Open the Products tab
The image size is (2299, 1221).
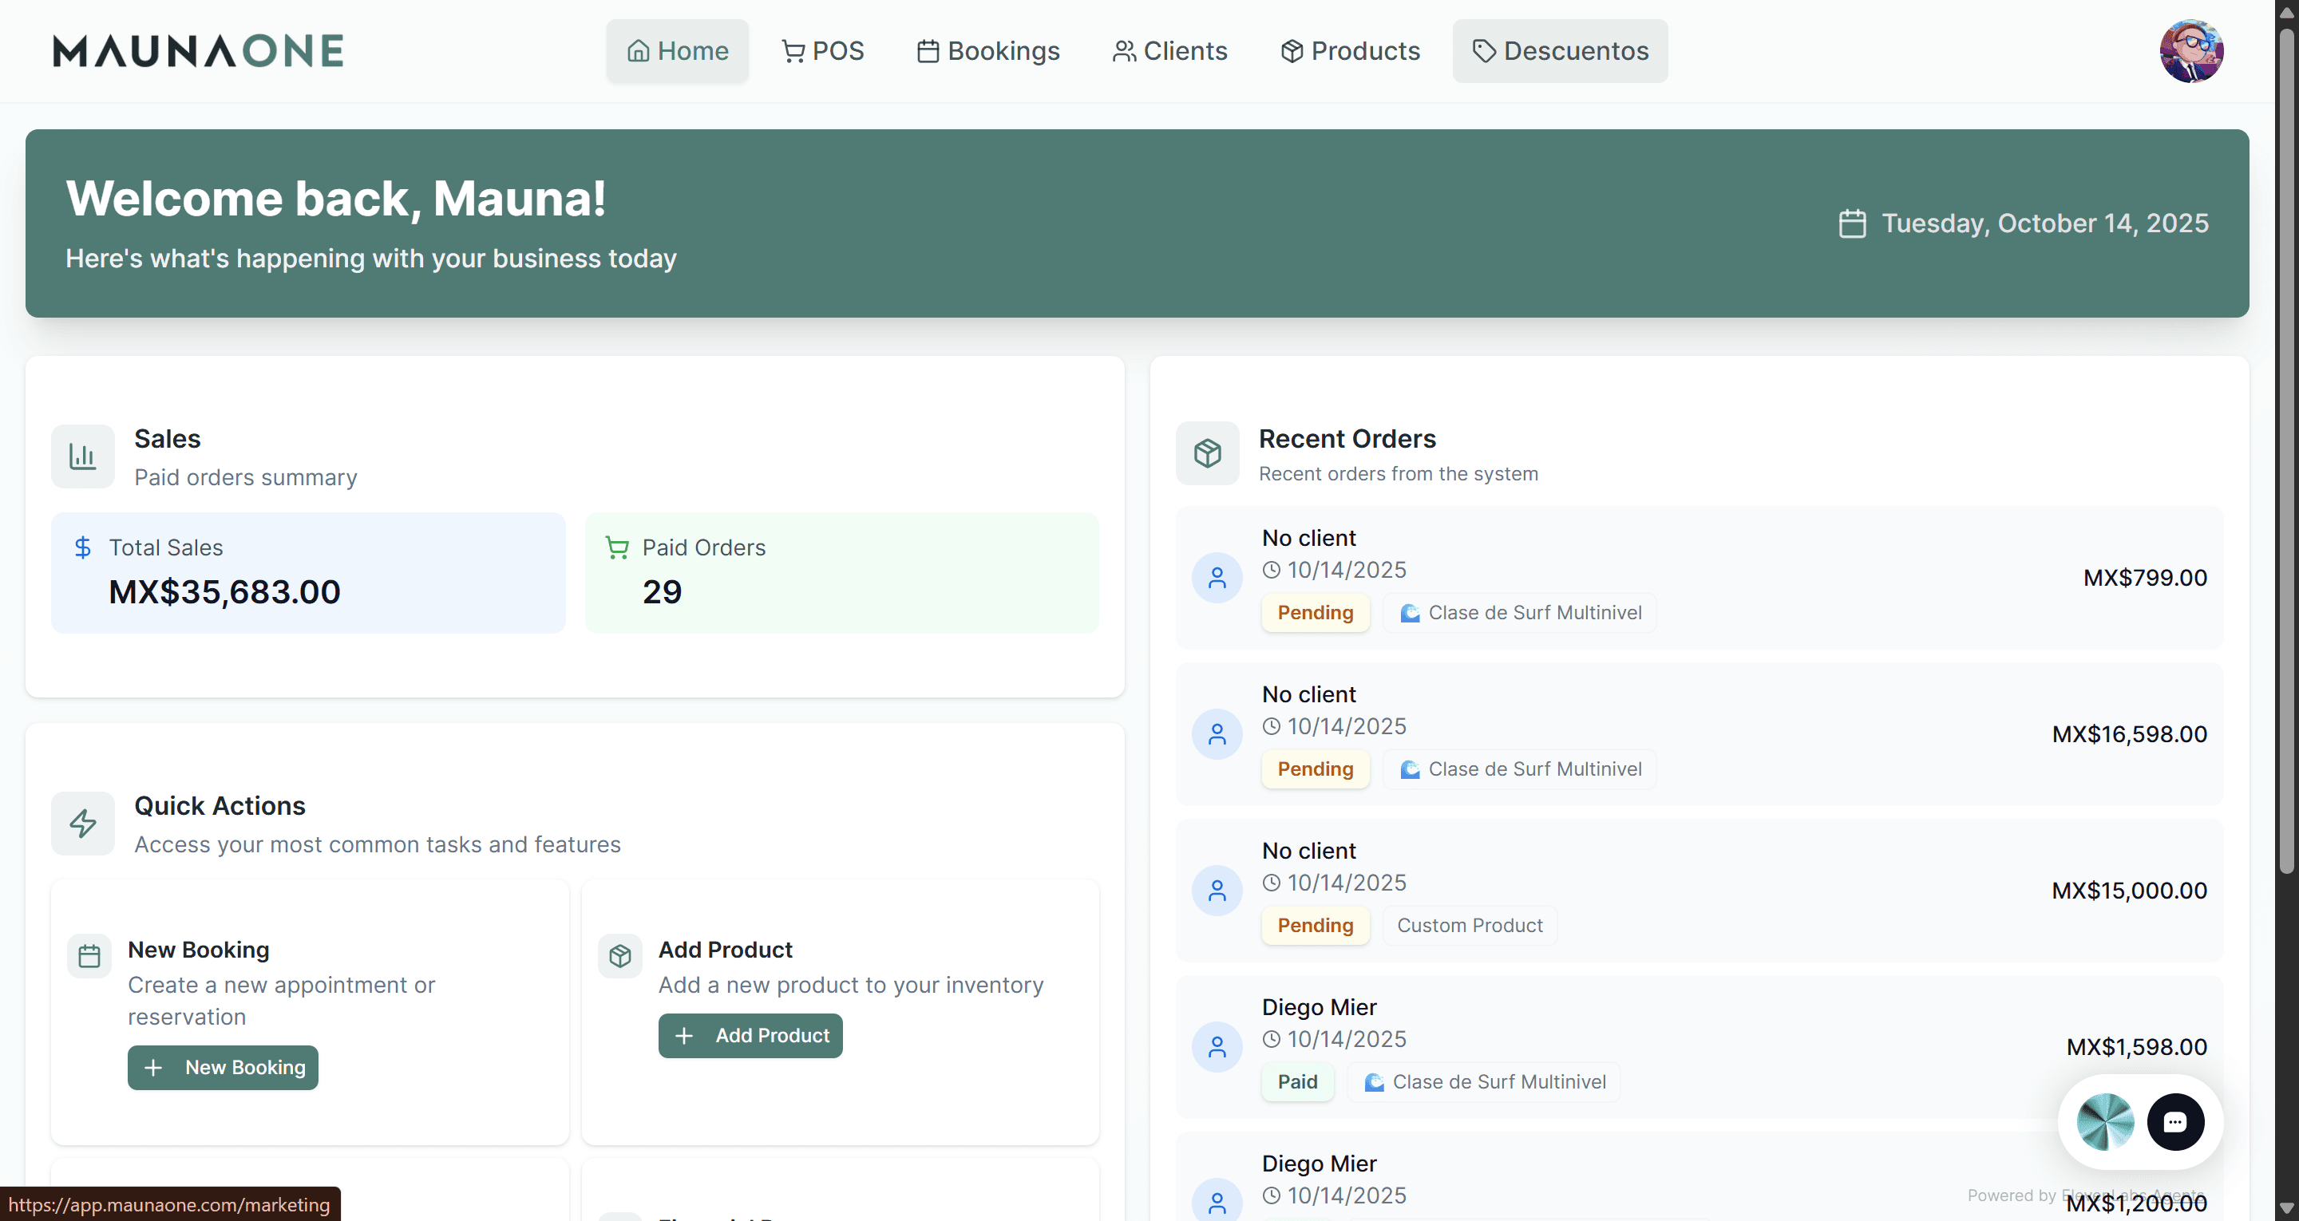[x=1351, y=51]
